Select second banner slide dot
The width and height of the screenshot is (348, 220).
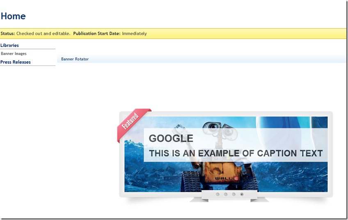(225, 194)
